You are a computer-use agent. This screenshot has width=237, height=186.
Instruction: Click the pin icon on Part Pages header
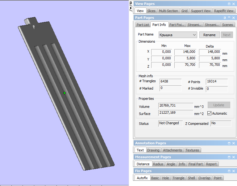click(x=225, y=18)
